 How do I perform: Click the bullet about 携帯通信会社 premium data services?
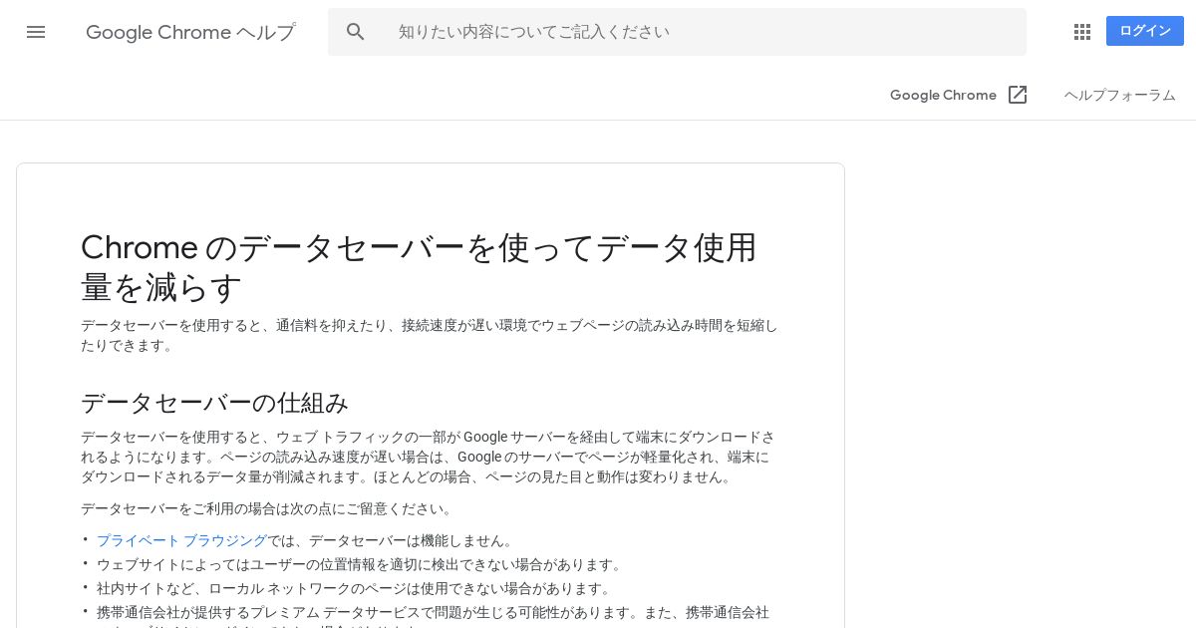pos(433,617)
